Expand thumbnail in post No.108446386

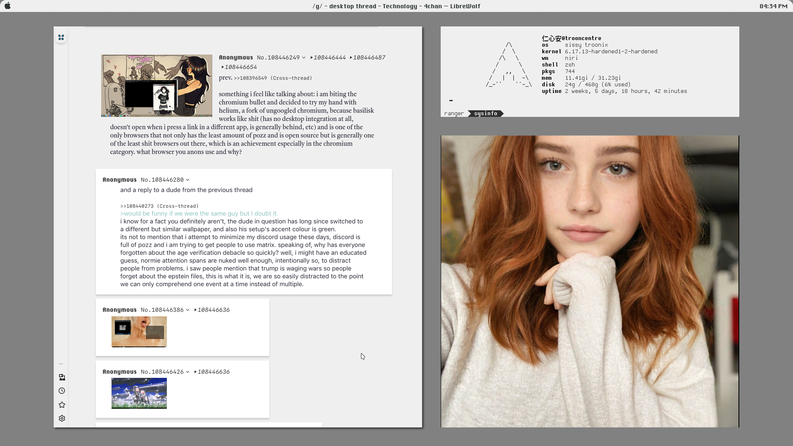pos(139,332)
